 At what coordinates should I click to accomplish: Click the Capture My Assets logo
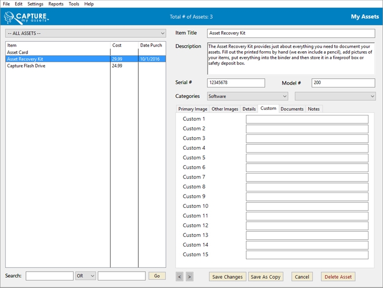[x=26, y=17]
